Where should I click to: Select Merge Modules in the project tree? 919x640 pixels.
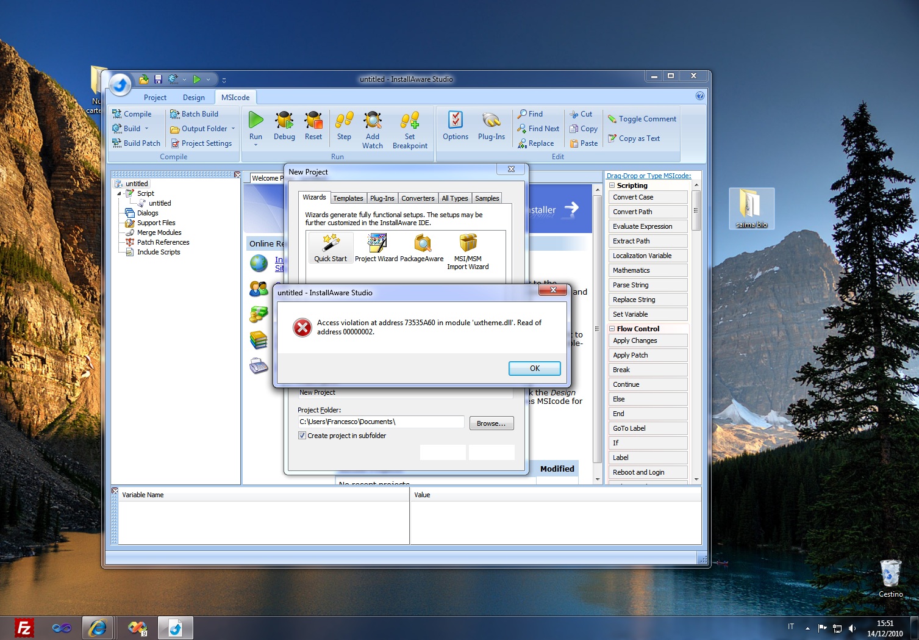pyautogui.click(x=159, y=232)
